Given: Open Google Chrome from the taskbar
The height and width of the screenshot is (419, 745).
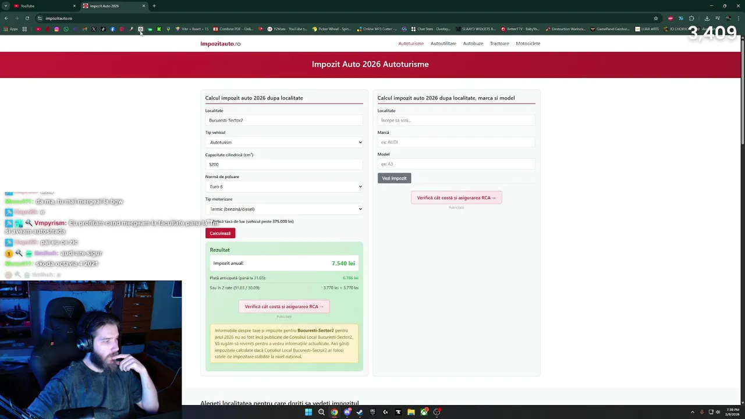Looking at the screenshot, I should click(x=334, y=412).
